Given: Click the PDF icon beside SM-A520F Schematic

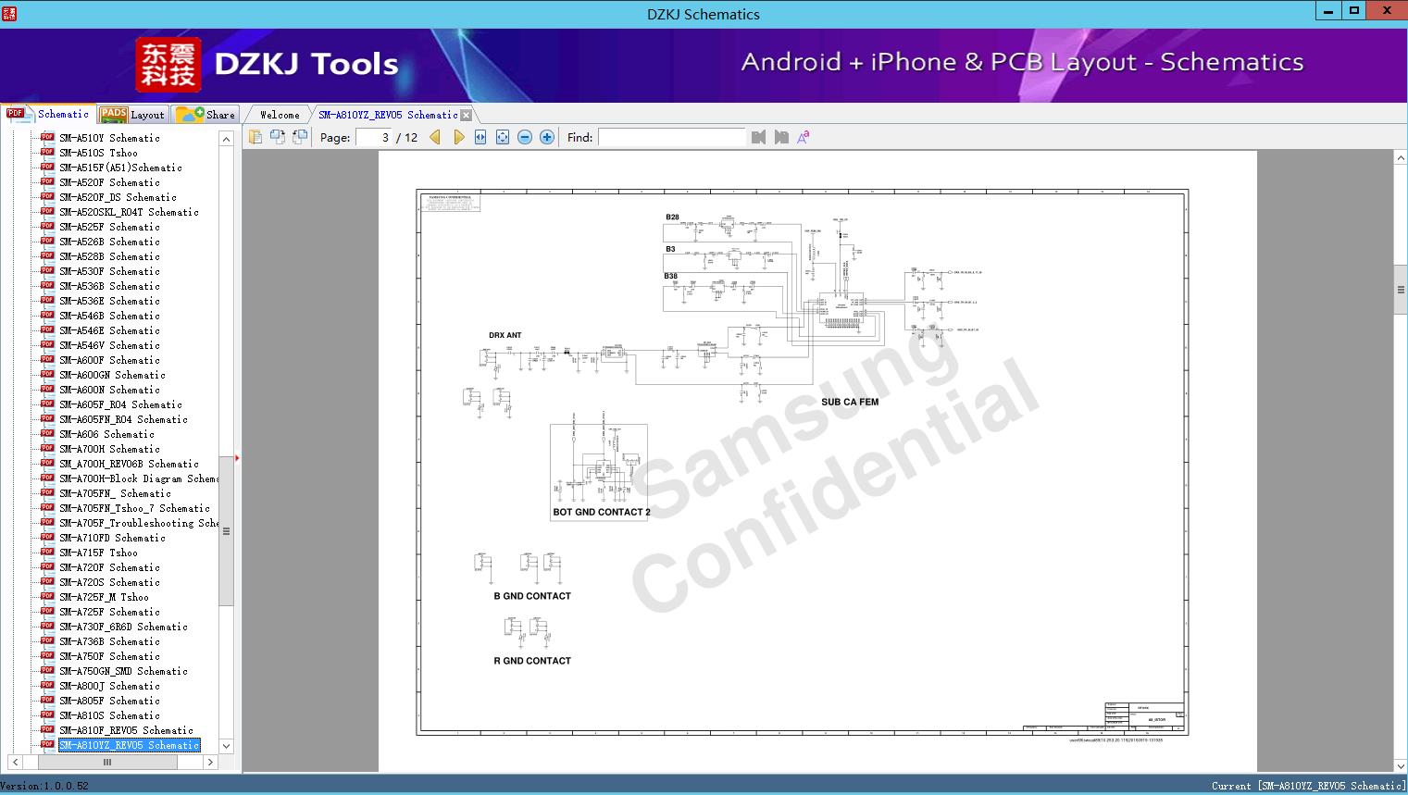Looking at the screenshot, I should tap(47, 181).
